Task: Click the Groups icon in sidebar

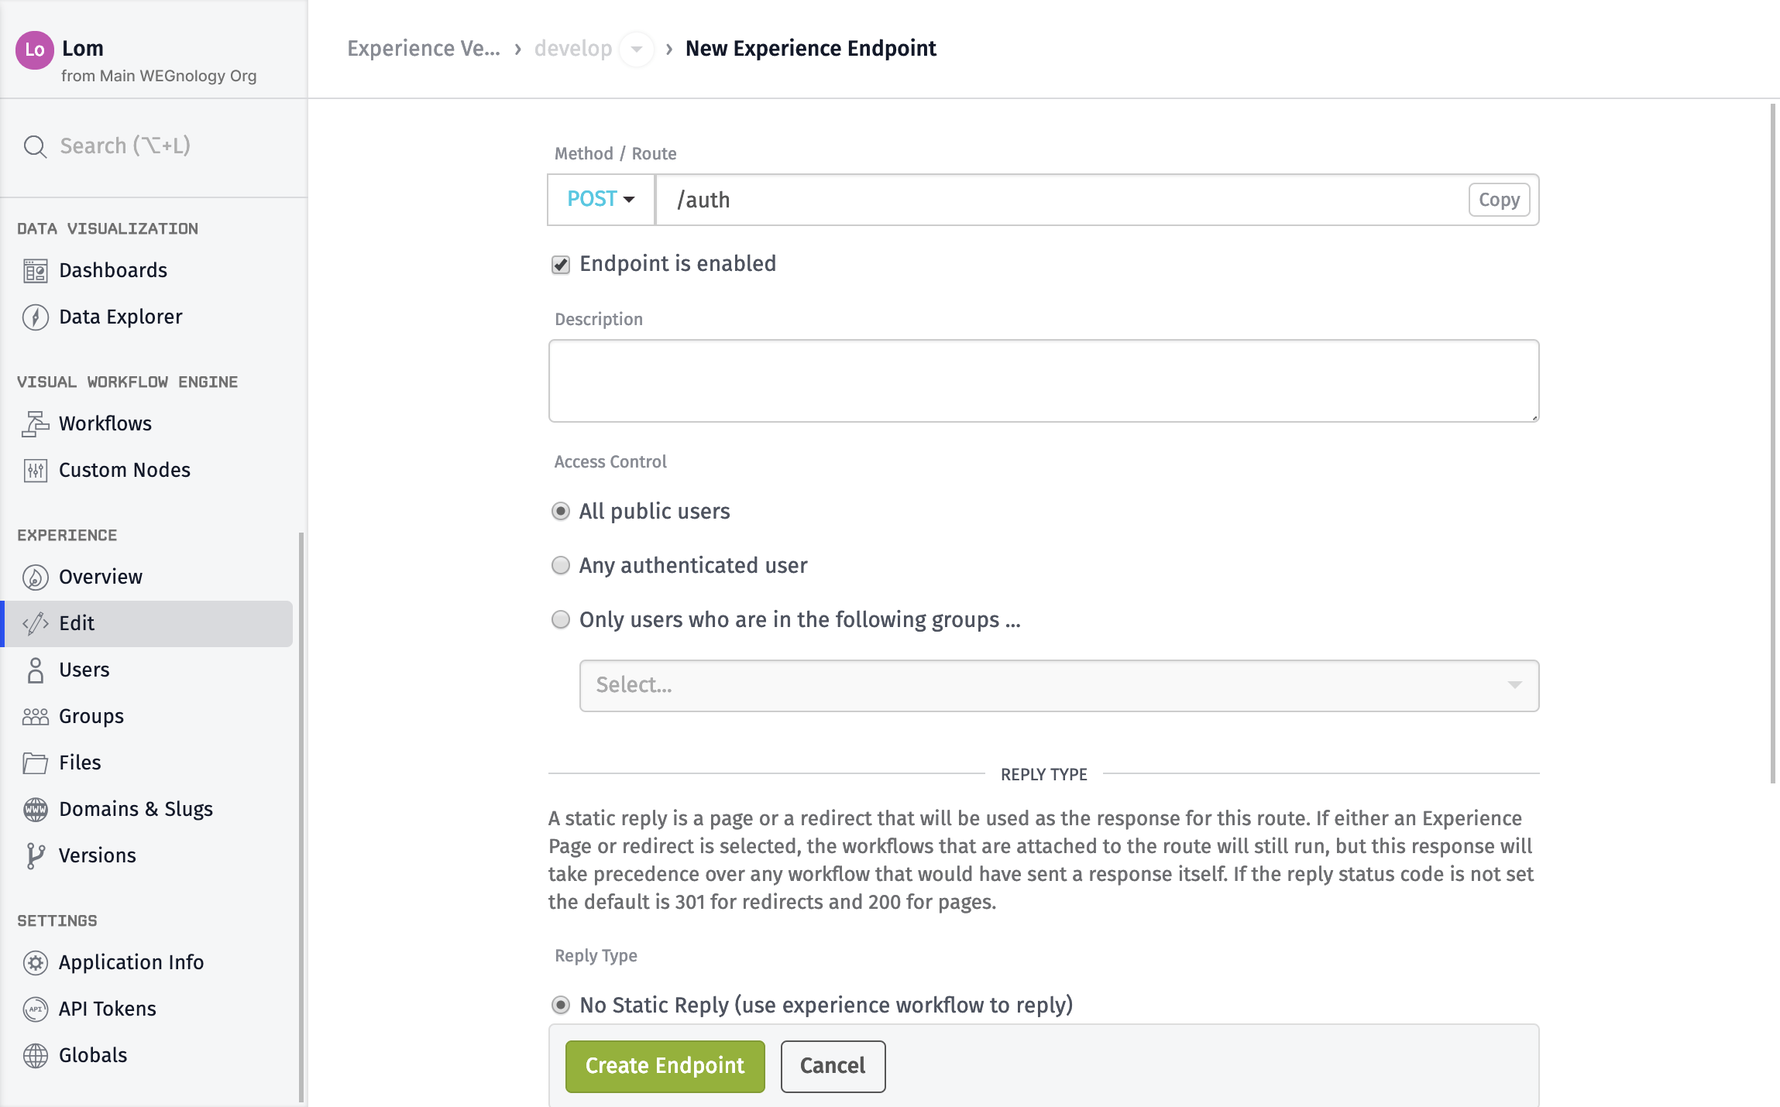Action: [x=36, y=715]
